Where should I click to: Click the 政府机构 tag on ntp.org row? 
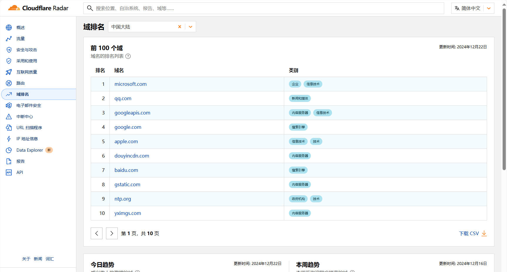click(298, 199)
